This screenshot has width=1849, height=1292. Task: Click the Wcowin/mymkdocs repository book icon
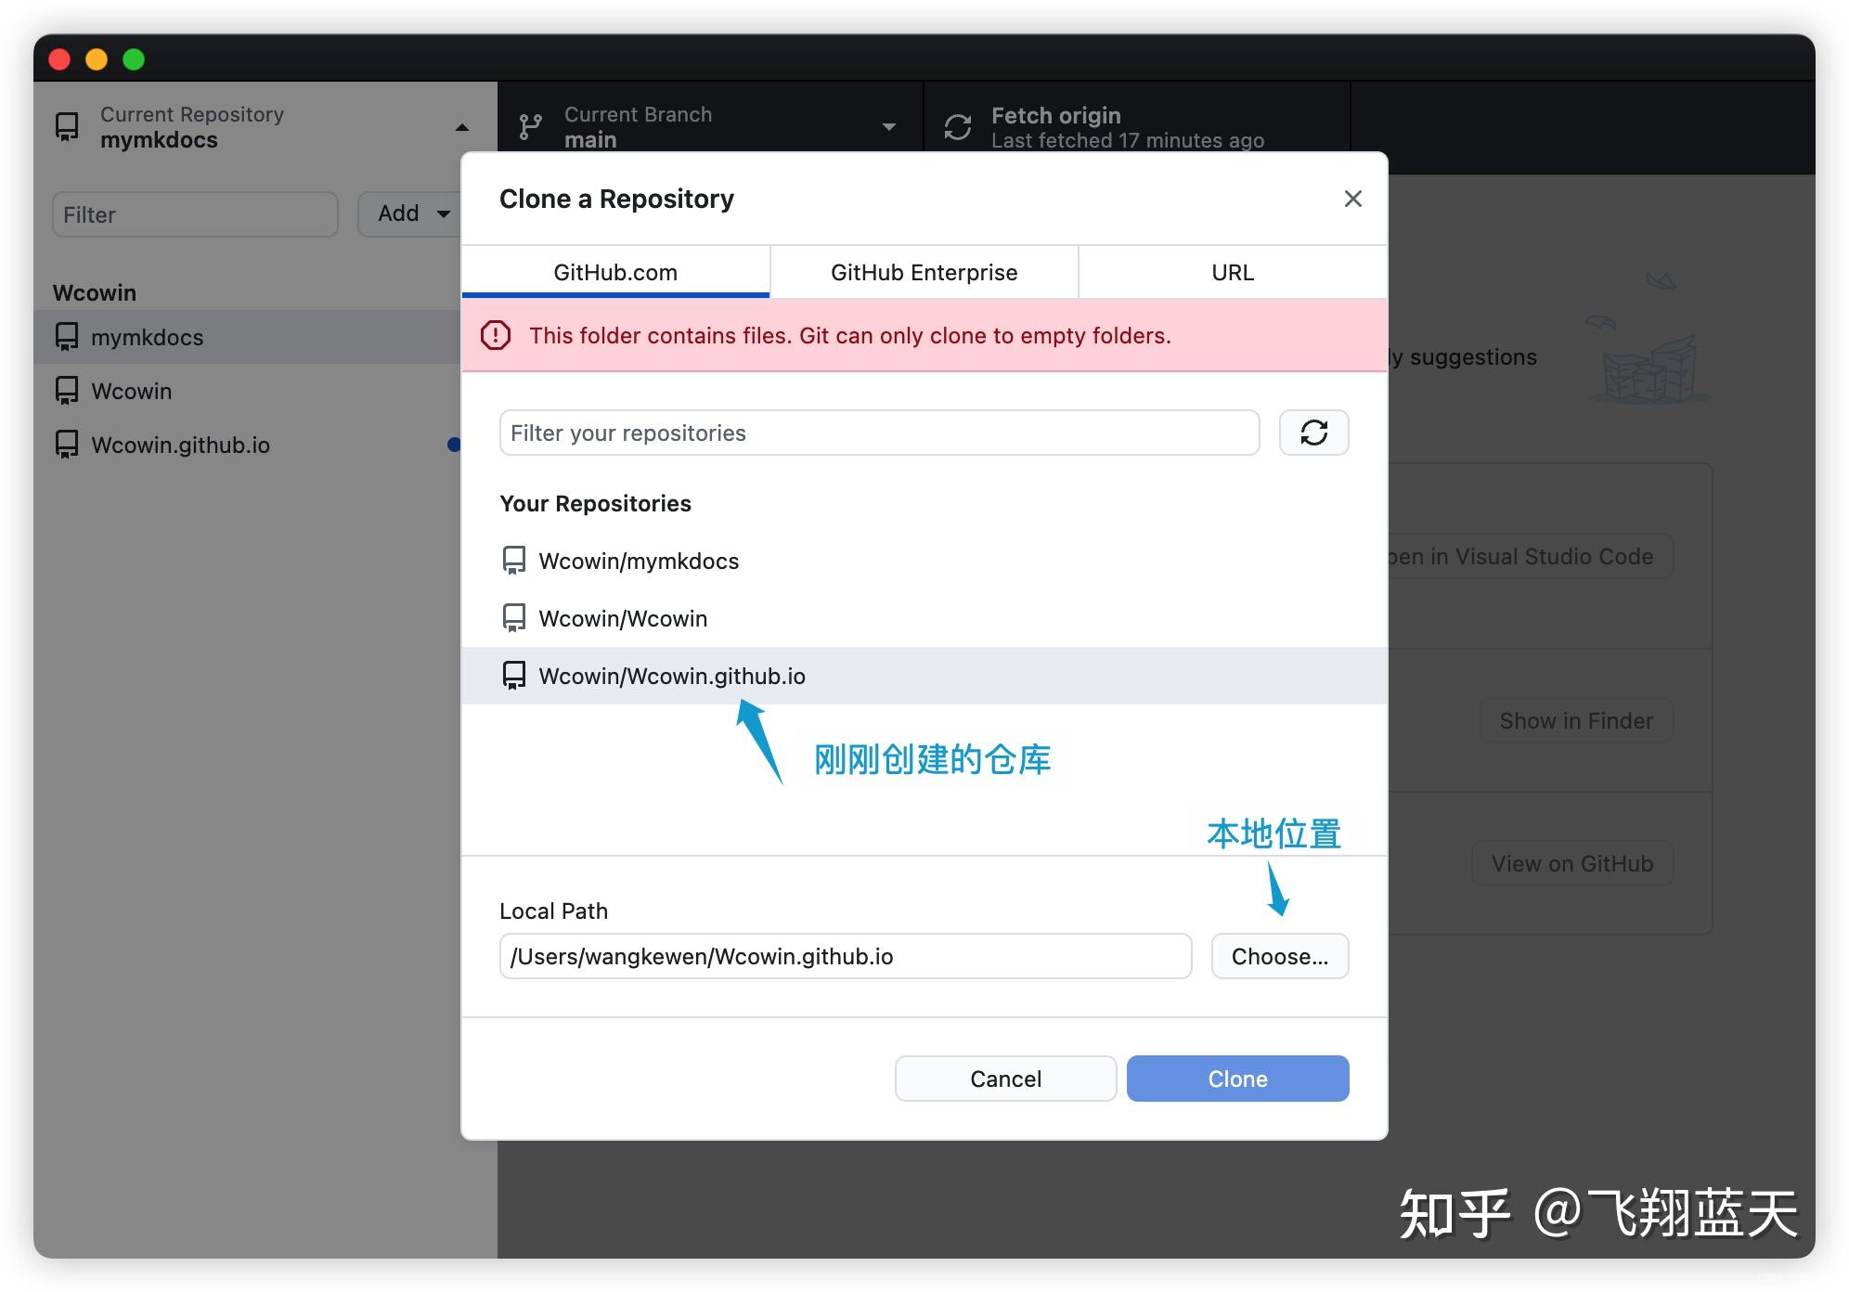[514, 560]
